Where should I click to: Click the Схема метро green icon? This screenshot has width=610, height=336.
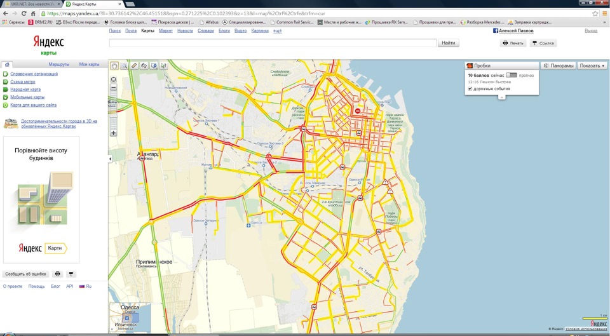pyautogui.click(x=6, y=82)
